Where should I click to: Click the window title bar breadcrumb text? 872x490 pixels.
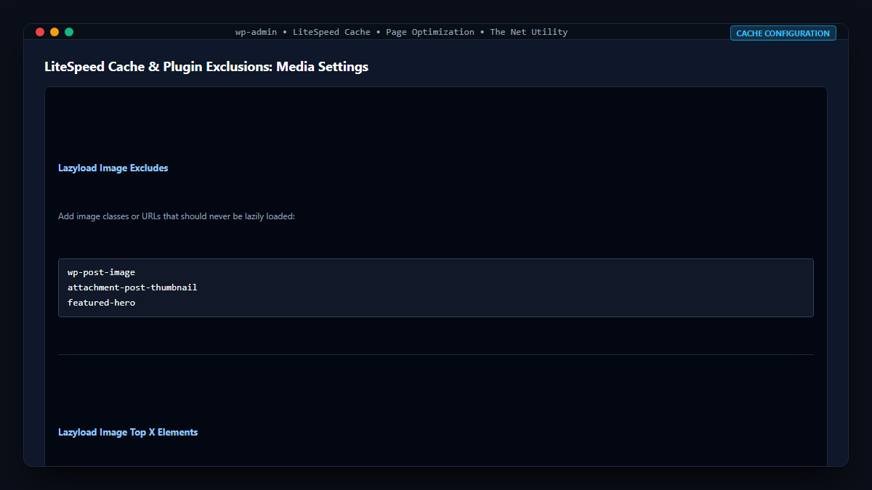[x=401, y=32]
